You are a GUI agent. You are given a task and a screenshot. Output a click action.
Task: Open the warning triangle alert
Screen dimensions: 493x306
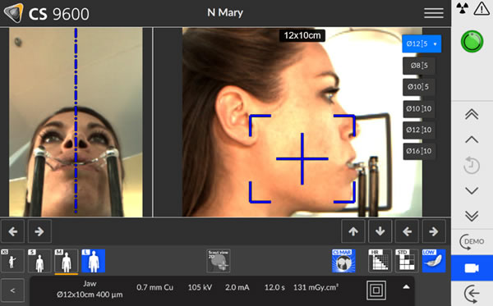tap(481, 8)
